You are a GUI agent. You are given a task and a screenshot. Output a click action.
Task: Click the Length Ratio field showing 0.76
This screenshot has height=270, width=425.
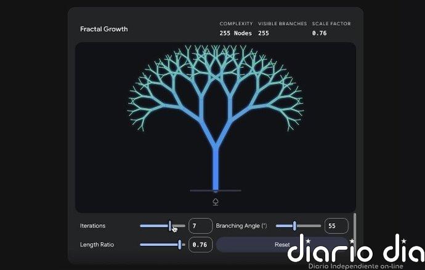(200, 244)
